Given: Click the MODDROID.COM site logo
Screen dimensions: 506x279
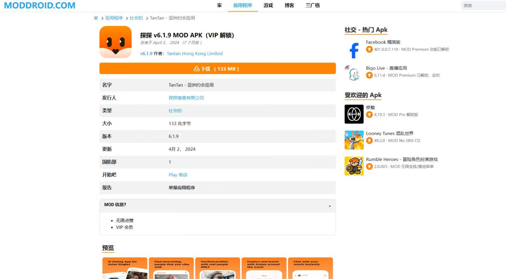Looking at the screenshot, I should click(x=40, y=6).
